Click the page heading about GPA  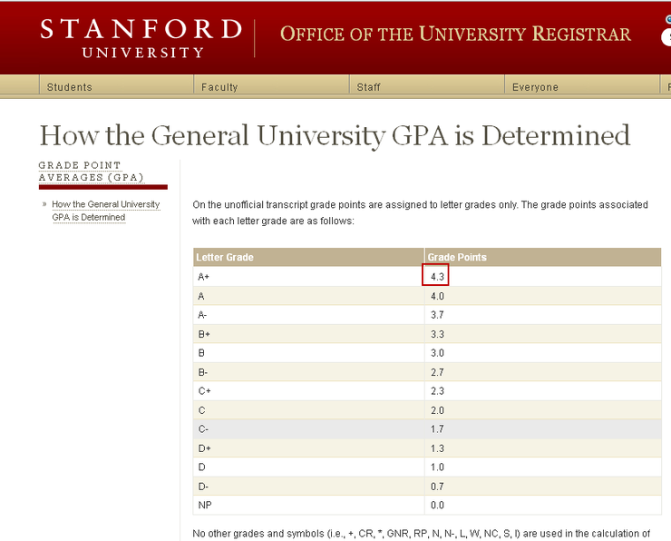(x=335, y=136)
